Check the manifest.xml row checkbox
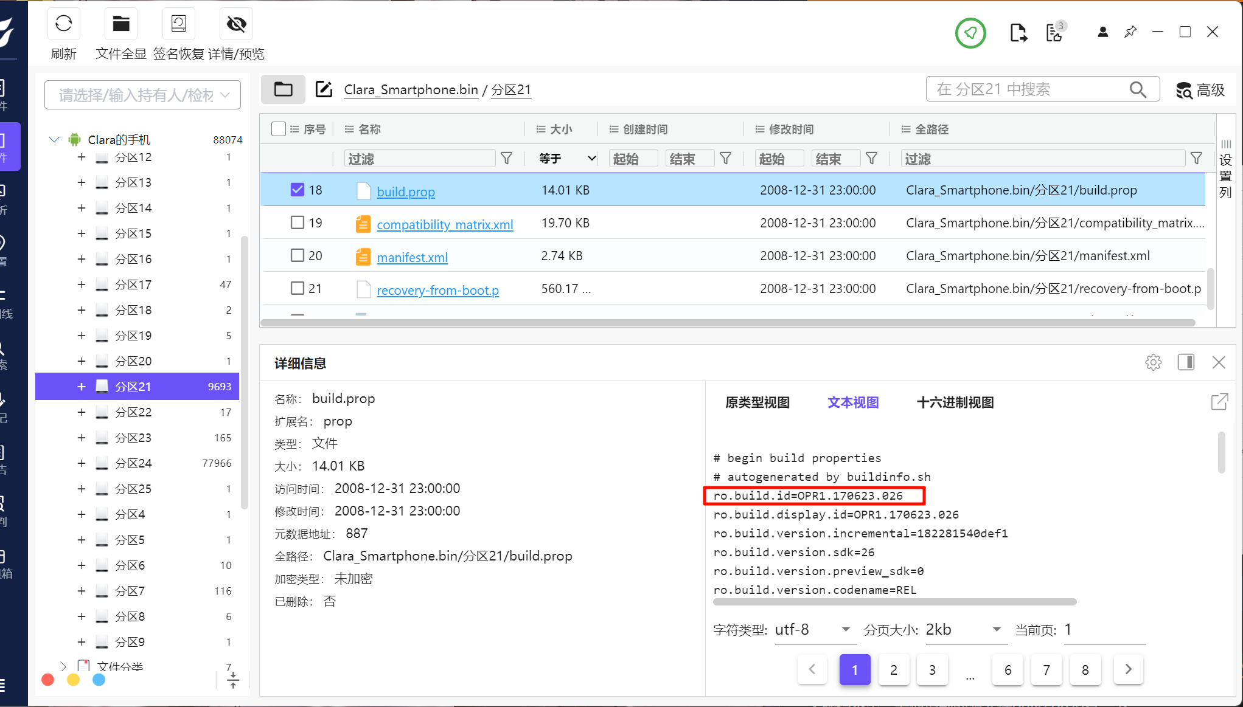1243x707 pixels. coord(297,255)
